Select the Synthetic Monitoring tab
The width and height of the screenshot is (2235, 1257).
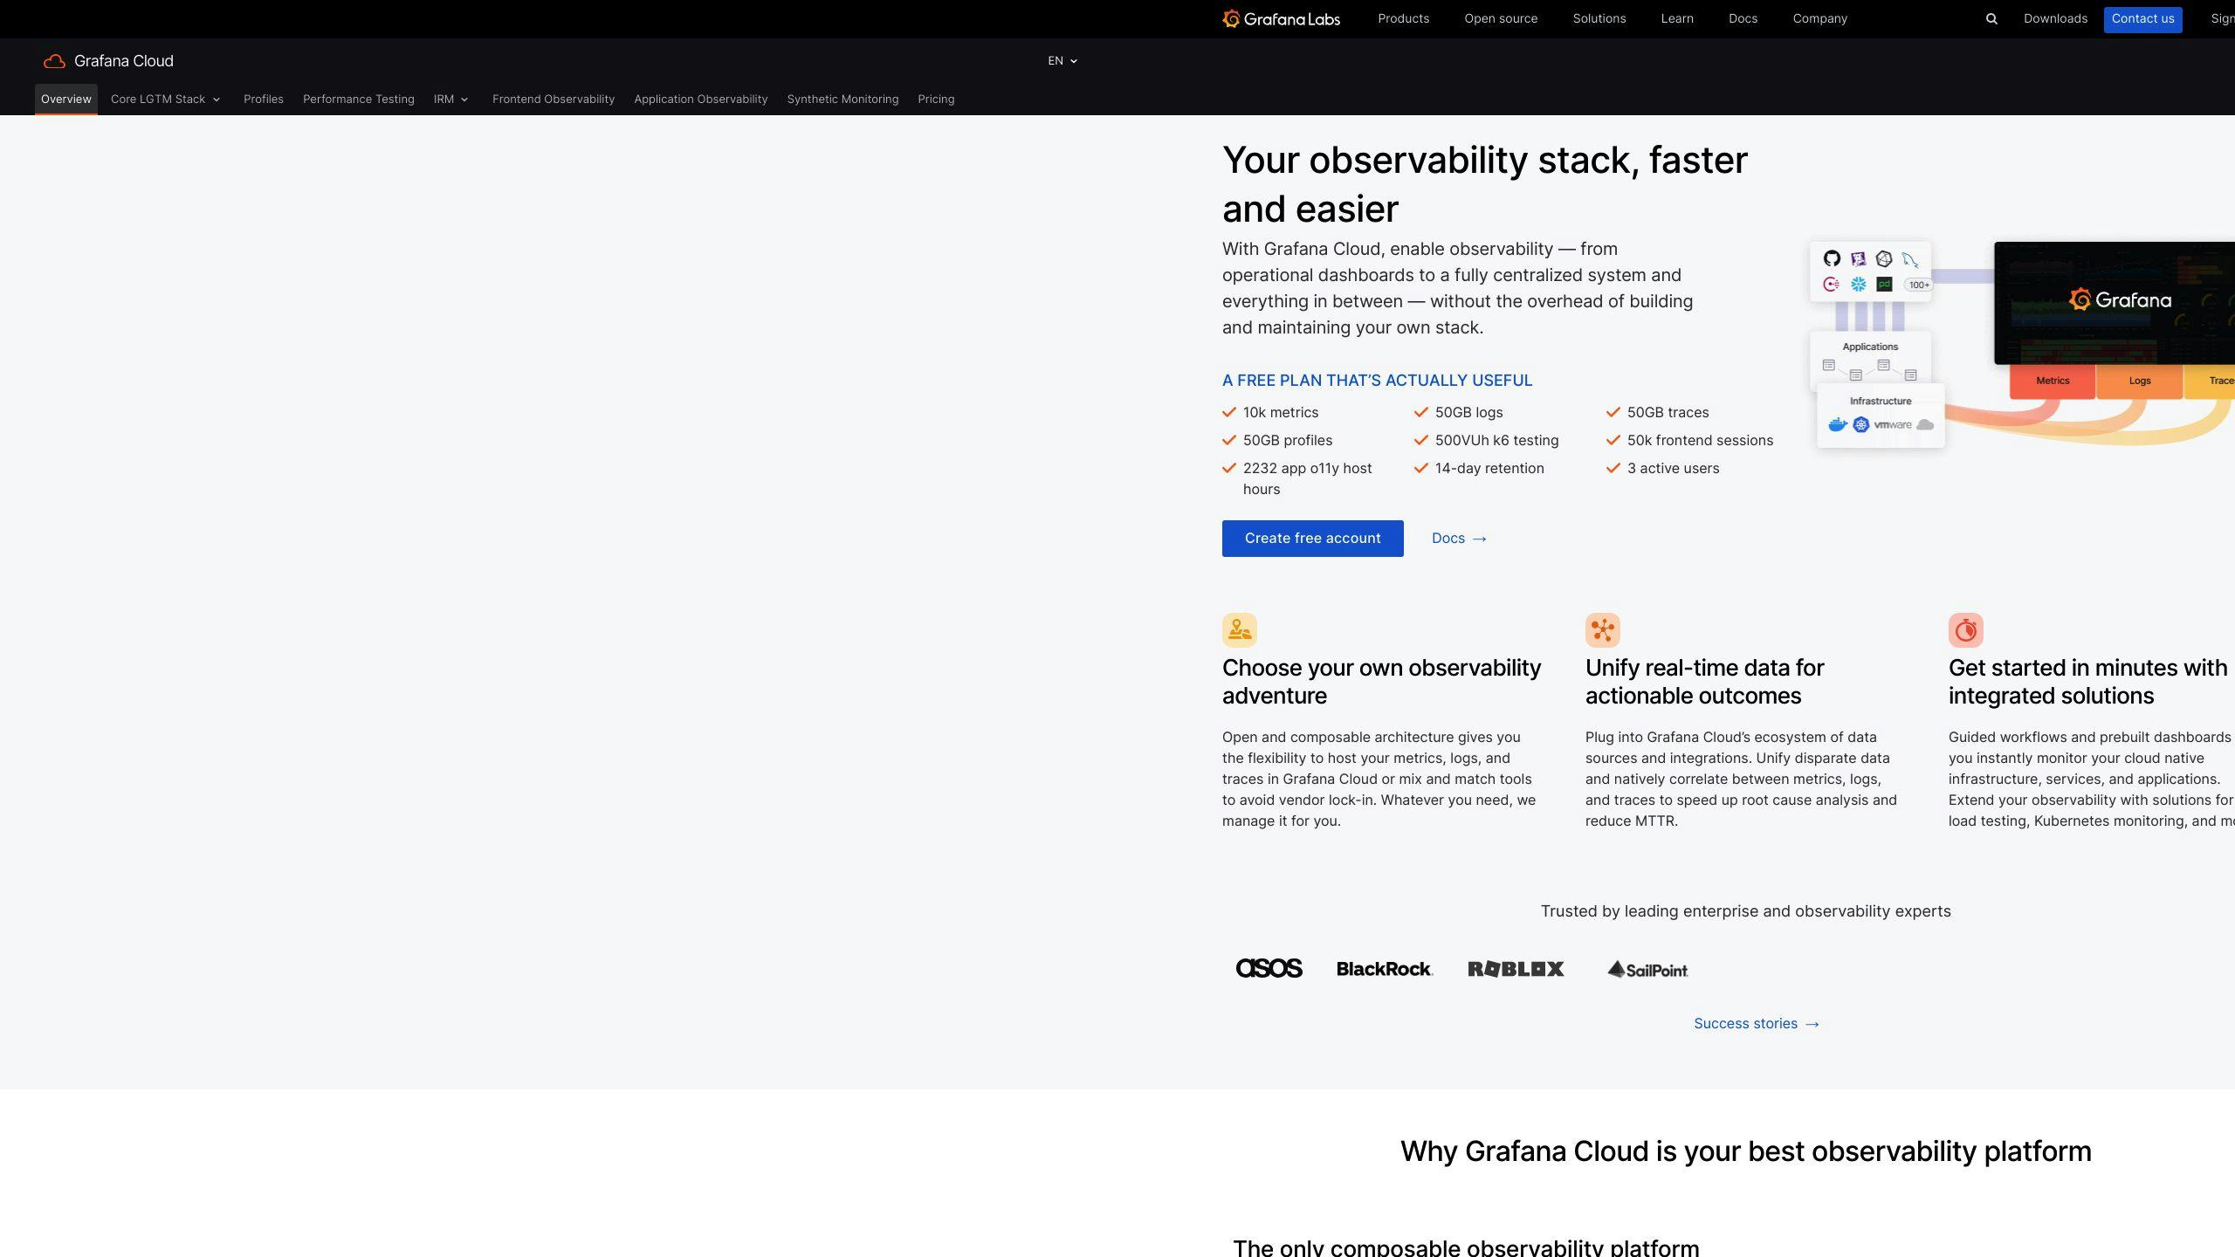pyautogui.click(x=842, y=100)
